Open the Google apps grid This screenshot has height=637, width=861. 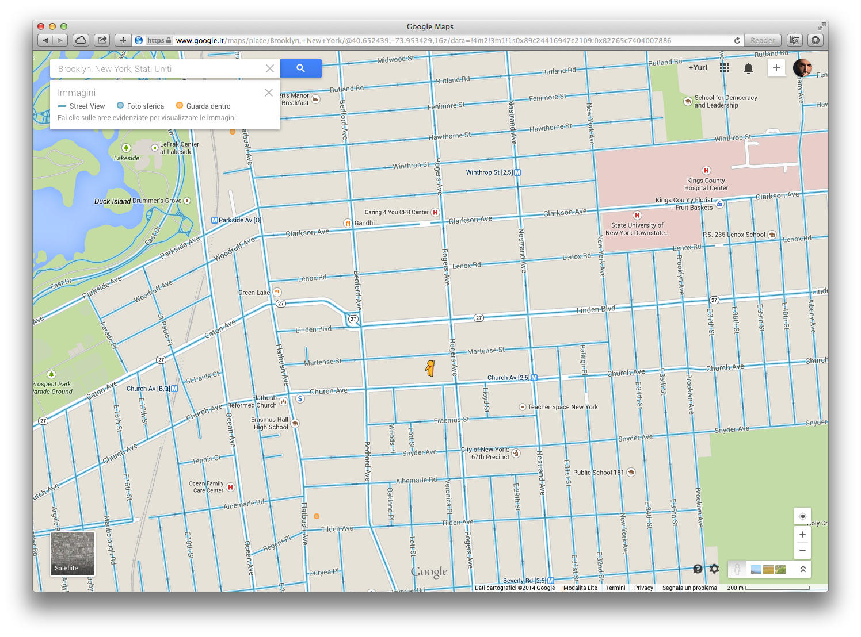725,68
